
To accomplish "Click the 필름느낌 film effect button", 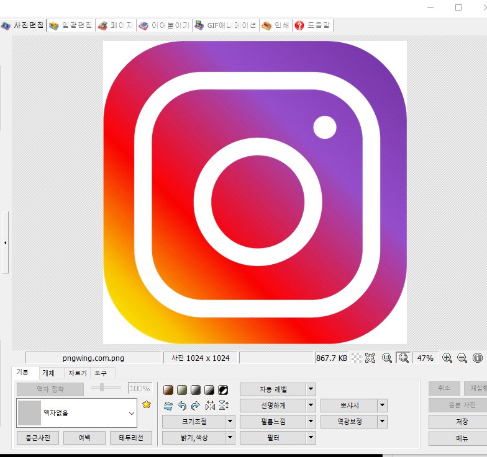I will [273, 422].
